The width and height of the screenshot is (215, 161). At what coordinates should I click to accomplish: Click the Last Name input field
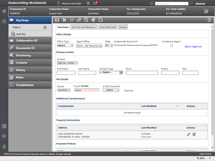[x=87, y=73]
